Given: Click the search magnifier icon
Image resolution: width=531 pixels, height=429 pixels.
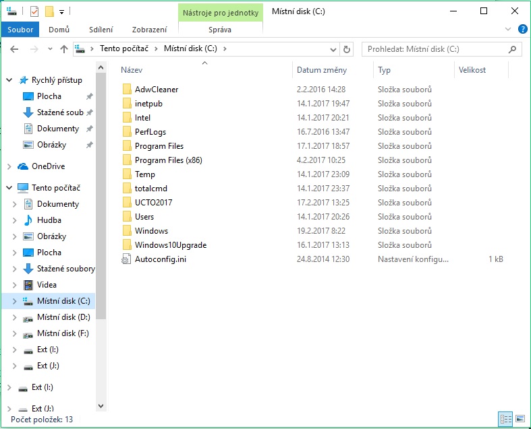Looking at the screenshot, I should 512,49.
